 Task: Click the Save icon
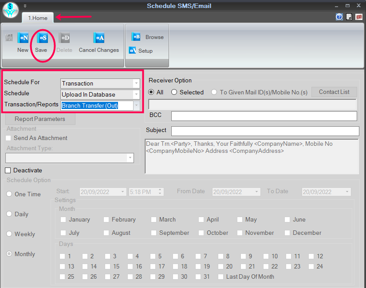coord(42,38)
